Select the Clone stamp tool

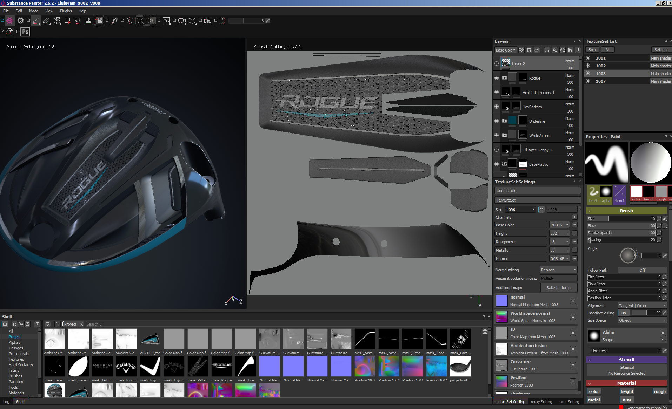point(88,21)
